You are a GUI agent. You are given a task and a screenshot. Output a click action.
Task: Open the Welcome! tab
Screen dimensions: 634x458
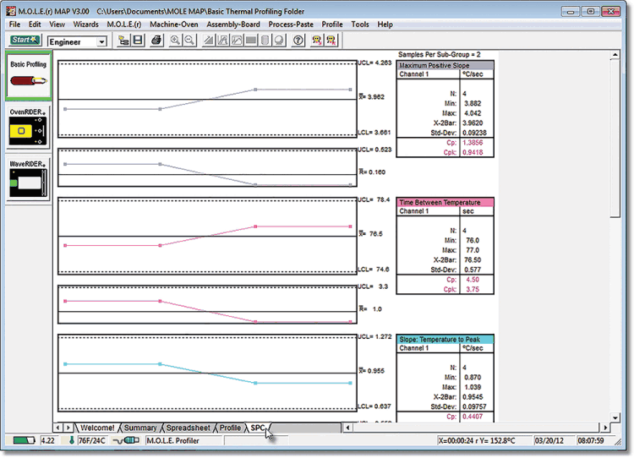98,428
